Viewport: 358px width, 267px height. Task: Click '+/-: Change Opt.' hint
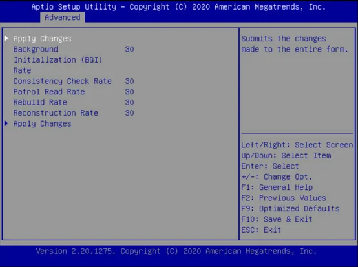point(277,176)
